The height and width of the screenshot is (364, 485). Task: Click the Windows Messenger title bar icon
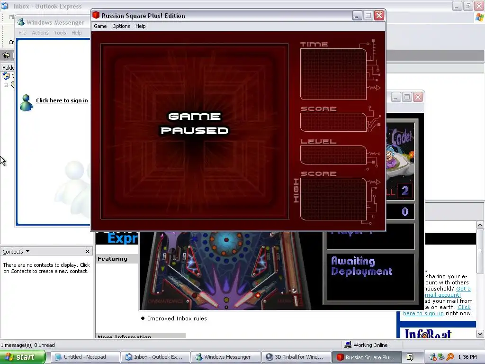21,22
